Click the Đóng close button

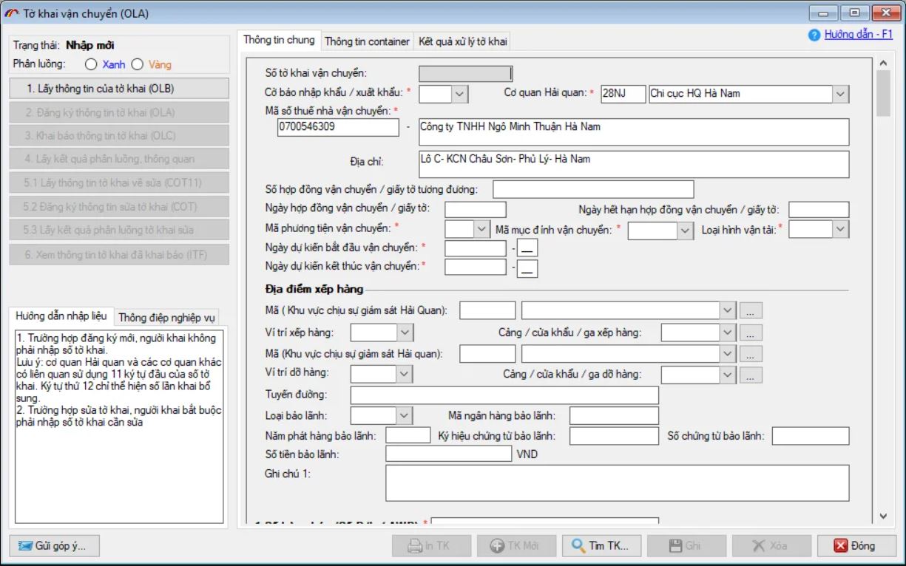856,546
